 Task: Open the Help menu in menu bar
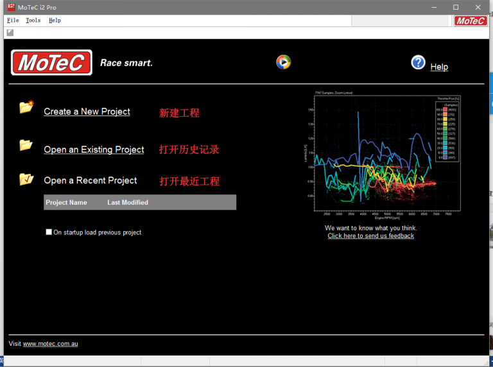click(x=55, y=21)
